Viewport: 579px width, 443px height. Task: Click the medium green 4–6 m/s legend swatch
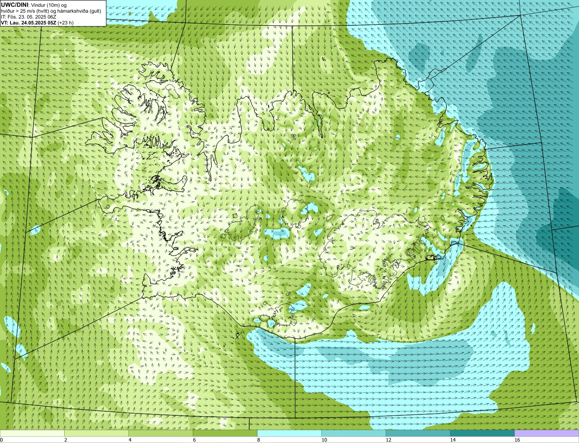[x=161, y=433]
